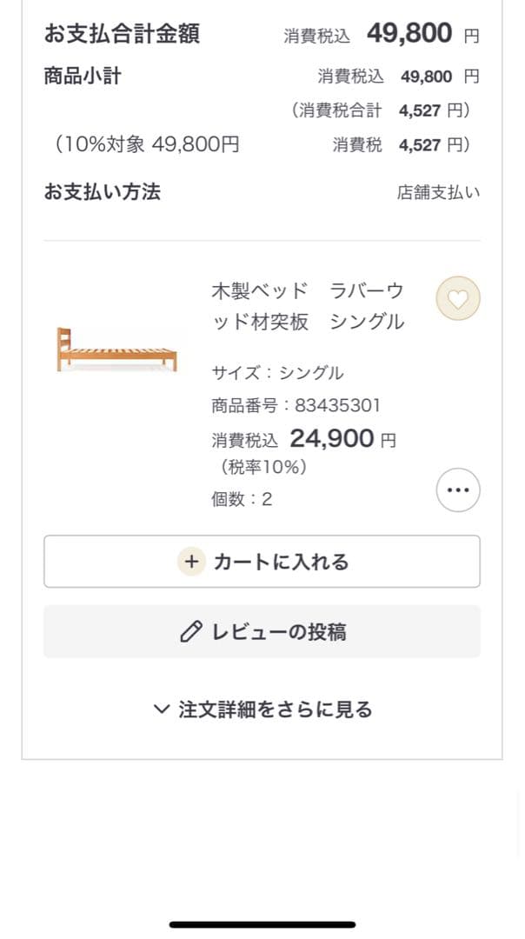Click the 店舗支払い payment method label
Viewport: 525px width, 939px height.
(439, 192)
